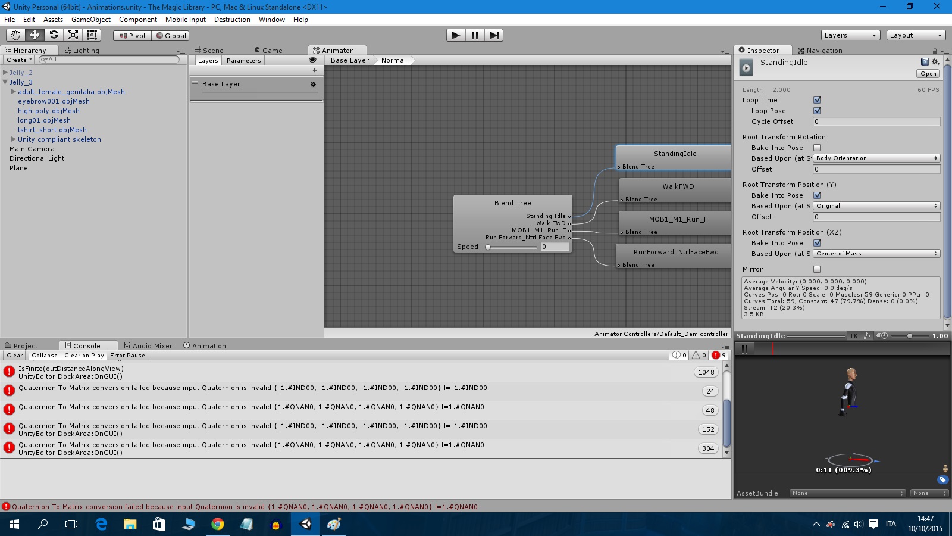952x536 pixels.
Task: Select the Scale tool in the toolbar
Action: pyautogui.click(x=73, y=35)
